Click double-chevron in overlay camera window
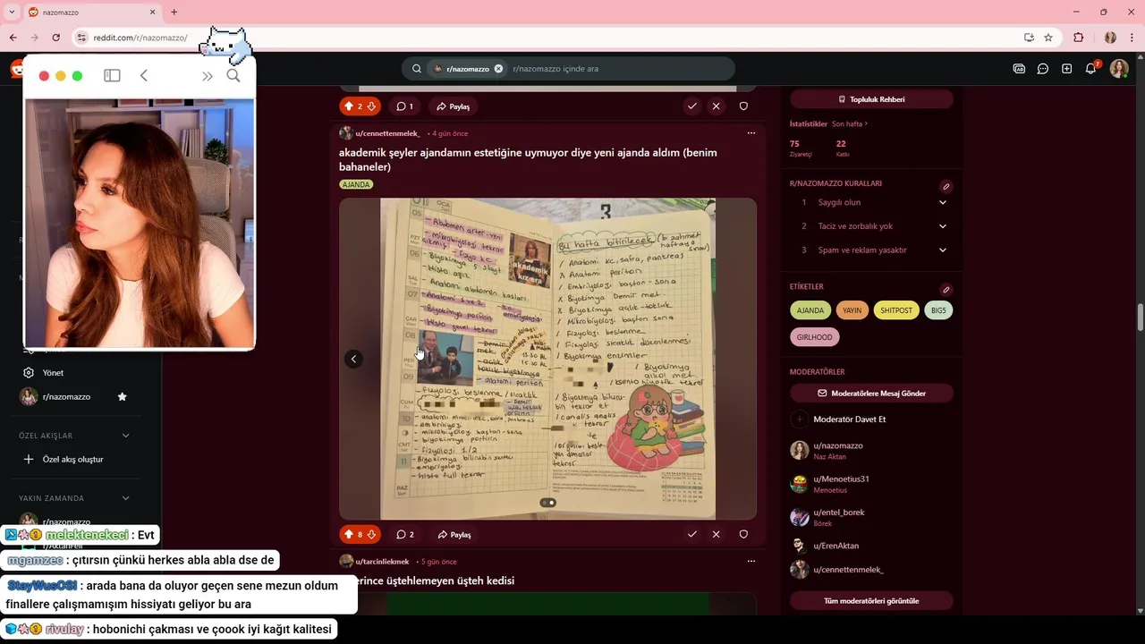Viewport: 1145px width, 644px height. (208, 76)
